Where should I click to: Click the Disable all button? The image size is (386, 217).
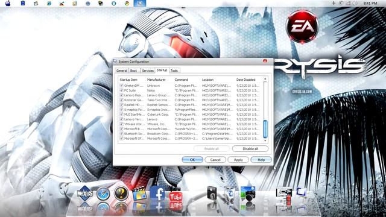point(250,149)
